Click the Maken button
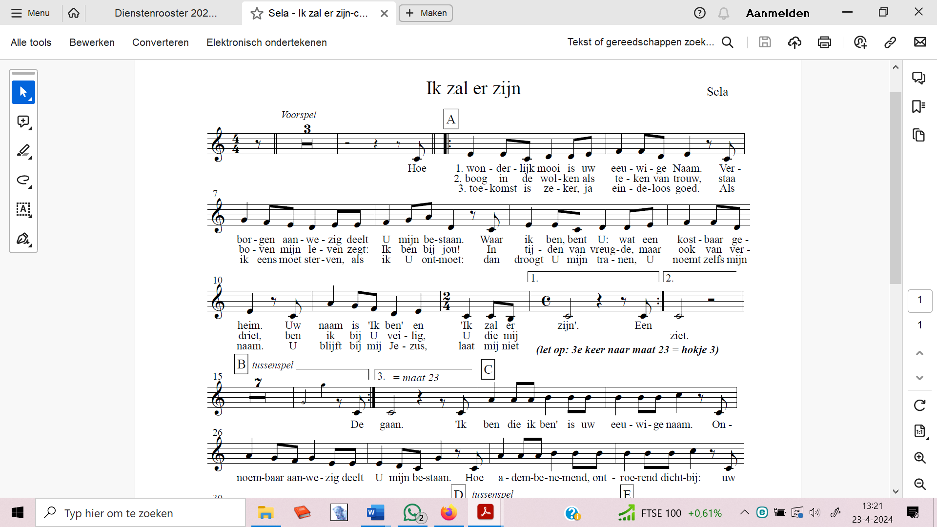This screenshot has width=937, height=527. [426, 13]
